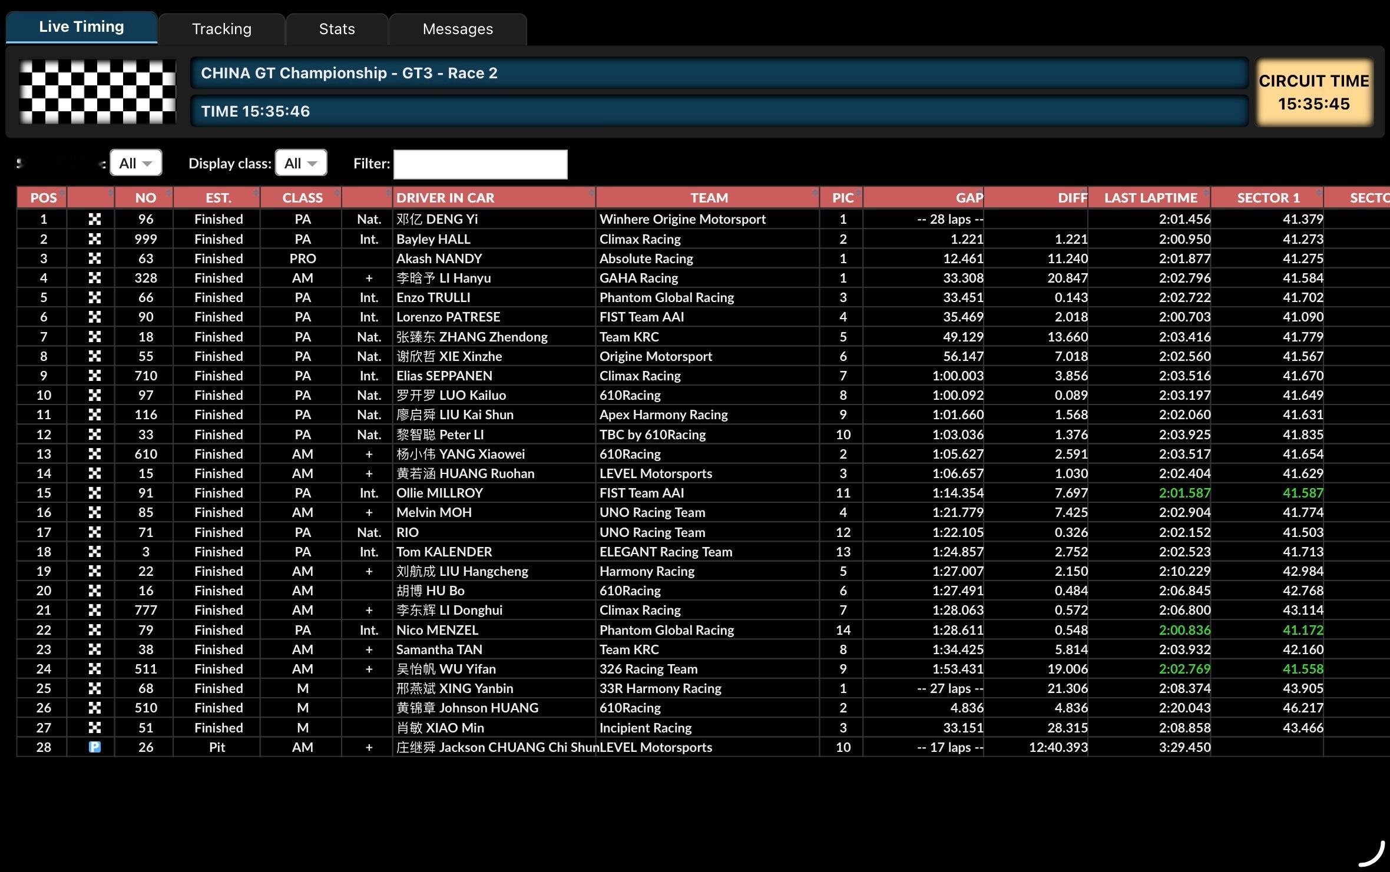1390x872 pixels.
Task: Click the Enzo TRULLI driver row
Action: click(433, 297)
